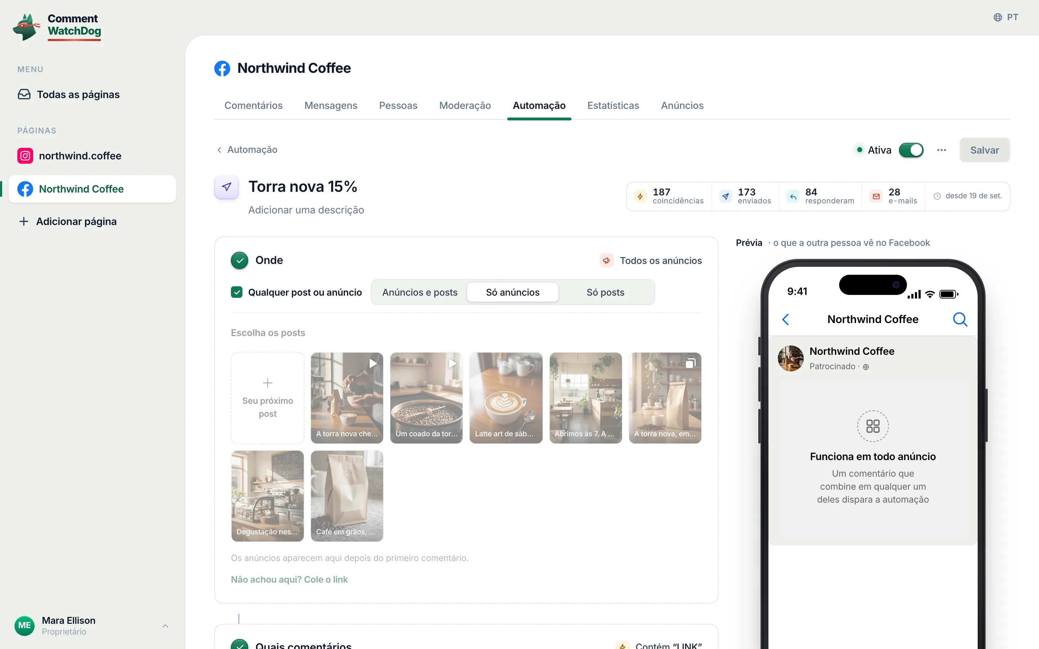Click the Northwind Coffee avatar in preview
1039x649 pixels.
coord(790,358)
